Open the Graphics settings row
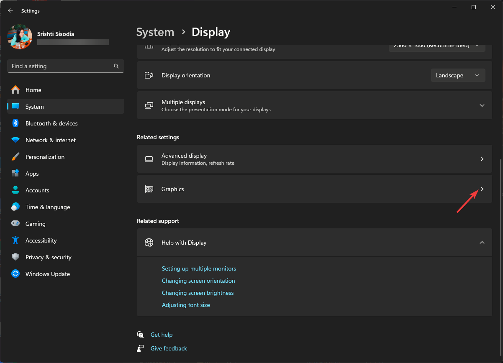Image resolution: width=503 pixels, height=363 pixels. [315, 189]
